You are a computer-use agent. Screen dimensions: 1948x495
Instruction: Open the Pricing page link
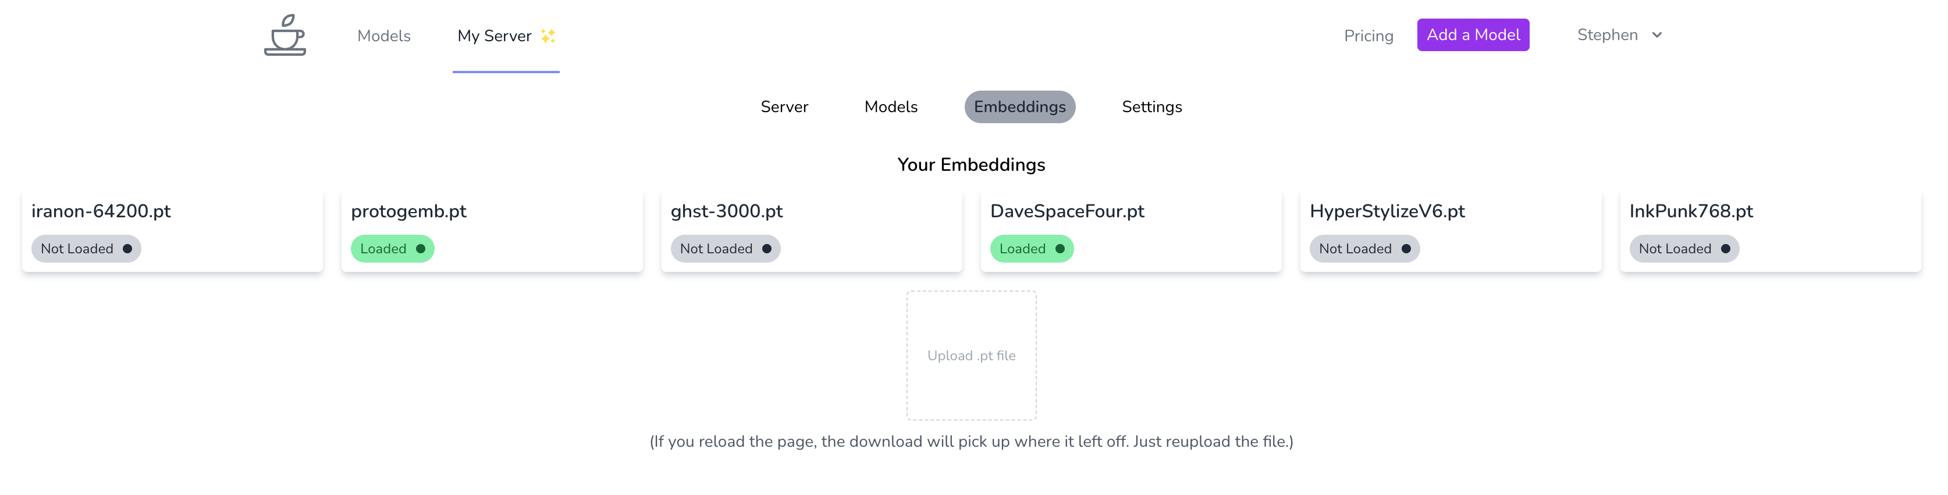pos(1368,36)
